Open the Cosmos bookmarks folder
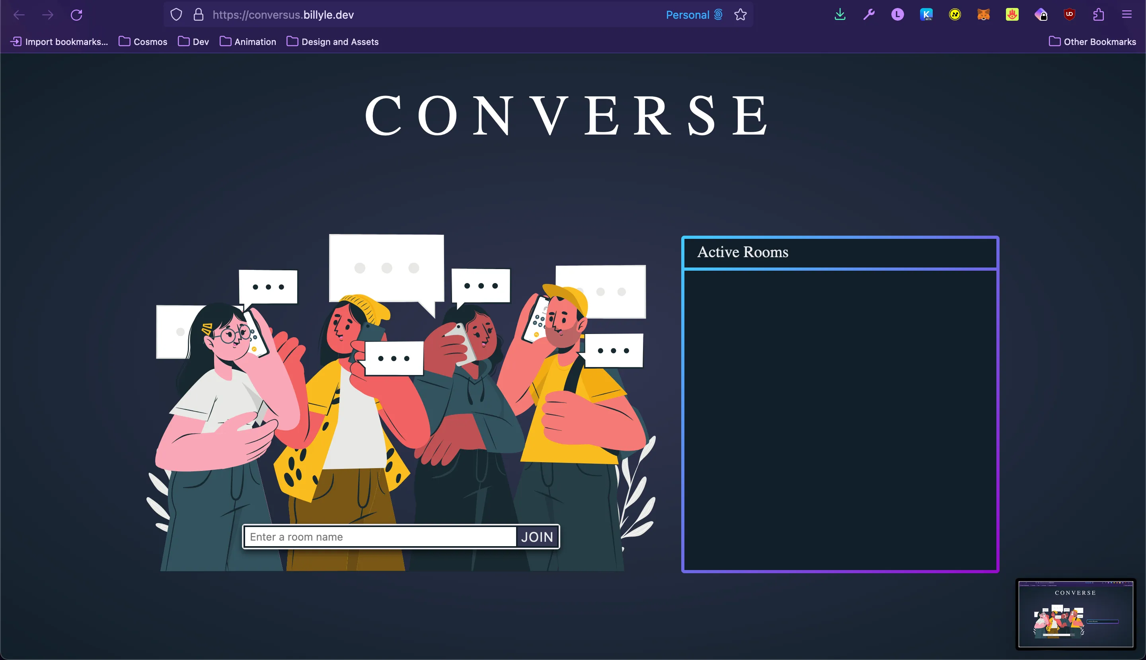 tap(143, 42)
